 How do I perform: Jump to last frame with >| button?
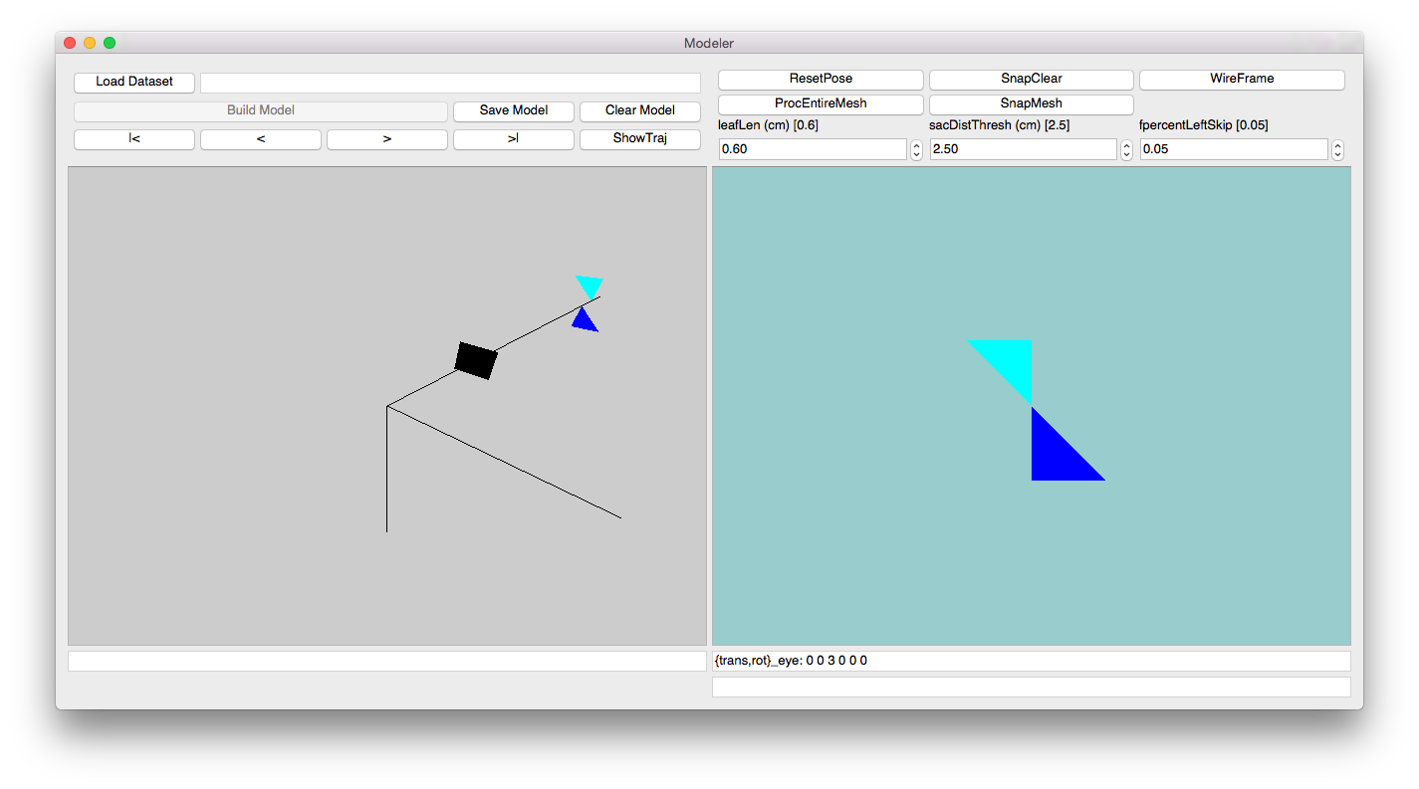(513, 139)
